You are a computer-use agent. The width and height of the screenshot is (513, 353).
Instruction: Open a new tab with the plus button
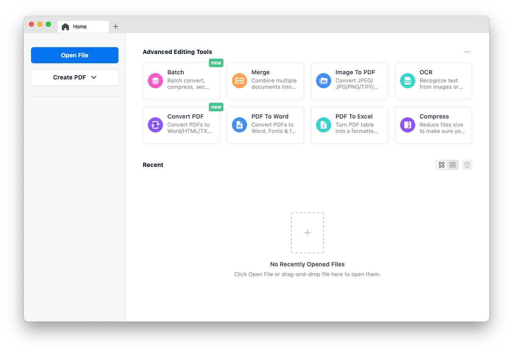tap(116, 26)
